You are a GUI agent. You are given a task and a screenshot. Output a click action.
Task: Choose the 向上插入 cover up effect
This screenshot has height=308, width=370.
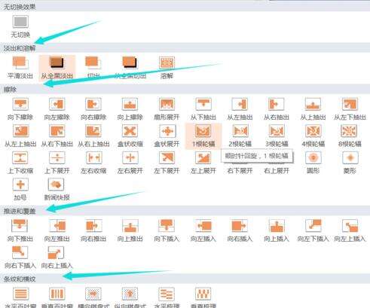pyautogui.click(x=277, y=230)
